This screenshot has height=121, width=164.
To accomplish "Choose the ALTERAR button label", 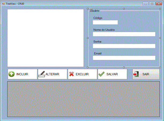I will click(52, 74).
